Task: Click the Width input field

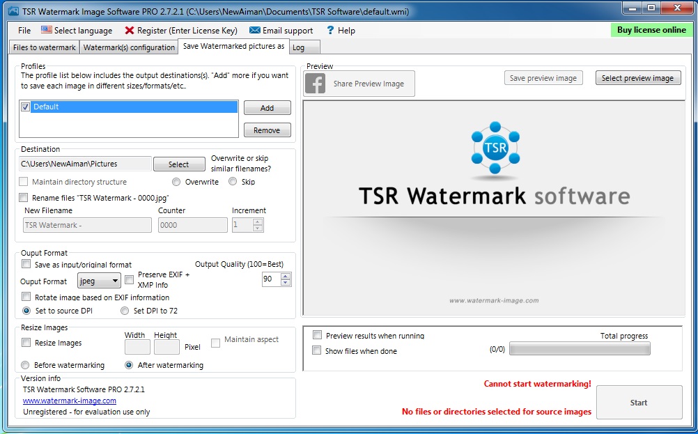Action: coord(137,347)
